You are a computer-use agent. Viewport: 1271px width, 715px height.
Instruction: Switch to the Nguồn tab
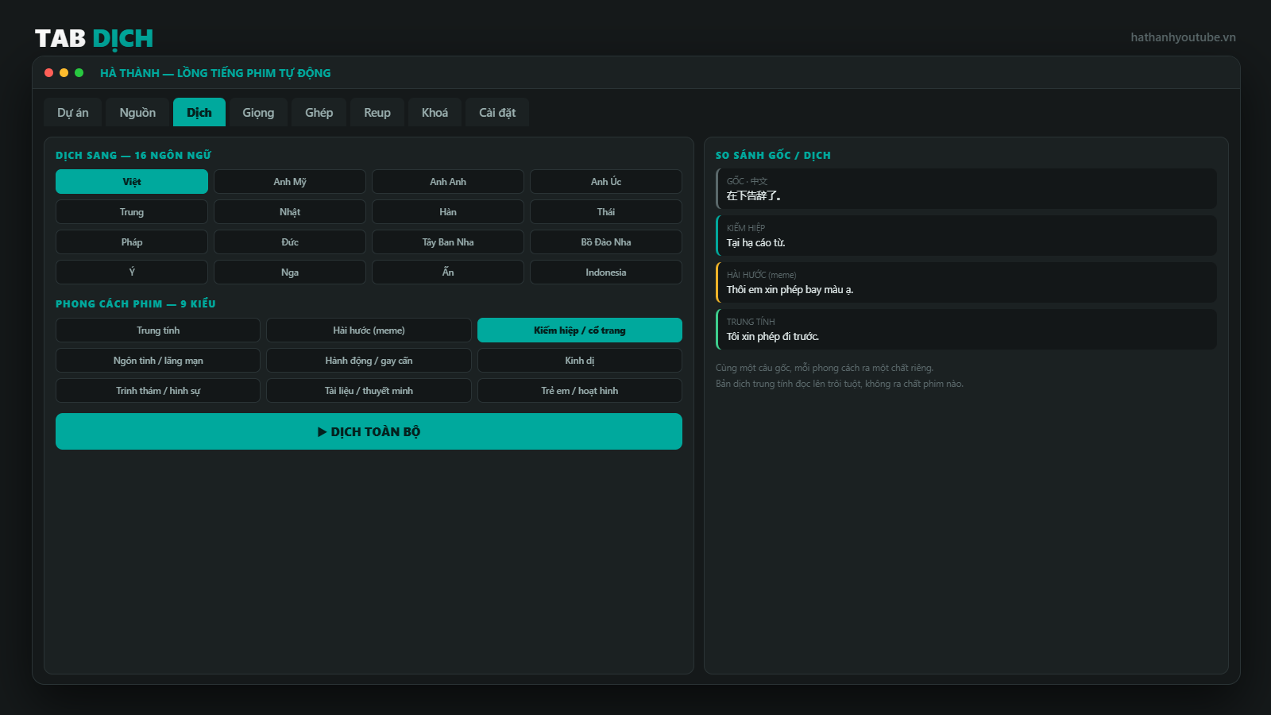tap(137, 112)
